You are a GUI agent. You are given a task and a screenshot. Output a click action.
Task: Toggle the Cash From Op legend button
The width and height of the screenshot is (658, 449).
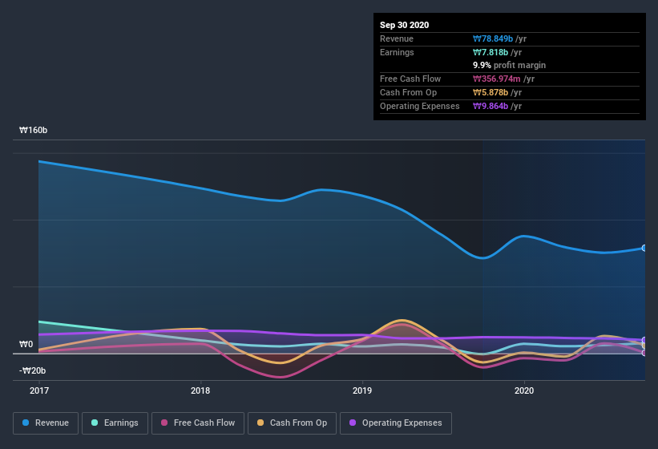(x=292, y=423)
